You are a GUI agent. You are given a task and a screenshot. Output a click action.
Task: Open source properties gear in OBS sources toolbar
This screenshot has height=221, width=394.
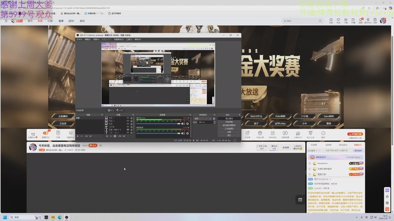pyautogui.click(x=115, y=136)
